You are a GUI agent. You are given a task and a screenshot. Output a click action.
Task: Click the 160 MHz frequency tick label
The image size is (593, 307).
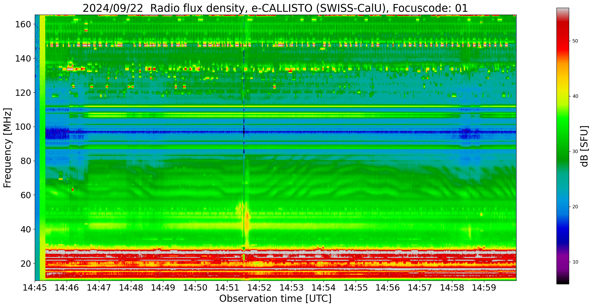[x=24, y=24]
